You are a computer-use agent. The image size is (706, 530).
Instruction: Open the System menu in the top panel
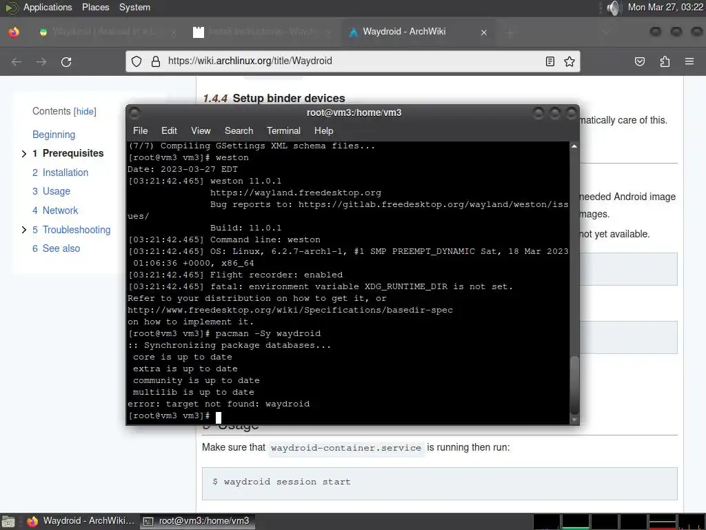click(134, 7)
